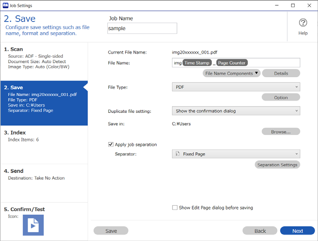Screen dimensions: 318x241
Task: Click the Browse... button
Action: (x=281, y=132)
